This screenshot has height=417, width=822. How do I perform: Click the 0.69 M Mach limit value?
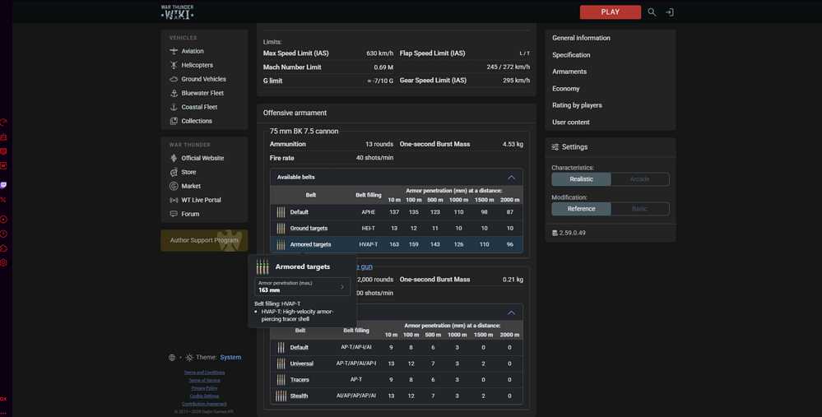tap(383, 67)
